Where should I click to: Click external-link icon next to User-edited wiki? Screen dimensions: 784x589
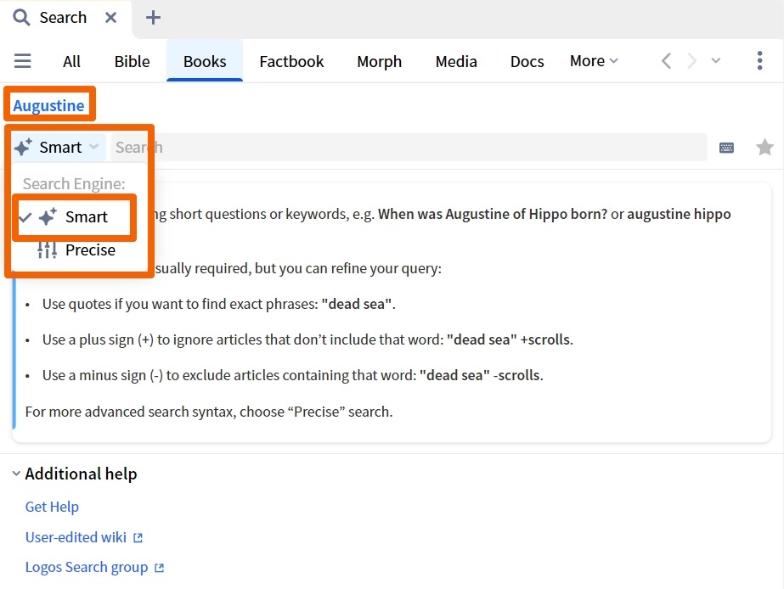(138, 538)
